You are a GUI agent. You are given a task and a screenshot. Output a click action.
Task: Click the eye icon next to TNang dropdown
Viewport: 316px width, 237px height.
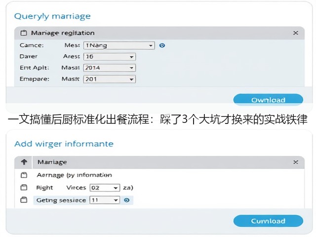[x=162, y=45]
